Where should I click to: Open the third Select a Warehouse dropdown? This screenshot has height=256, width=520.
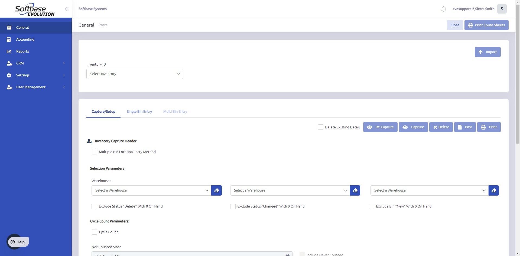430,190
